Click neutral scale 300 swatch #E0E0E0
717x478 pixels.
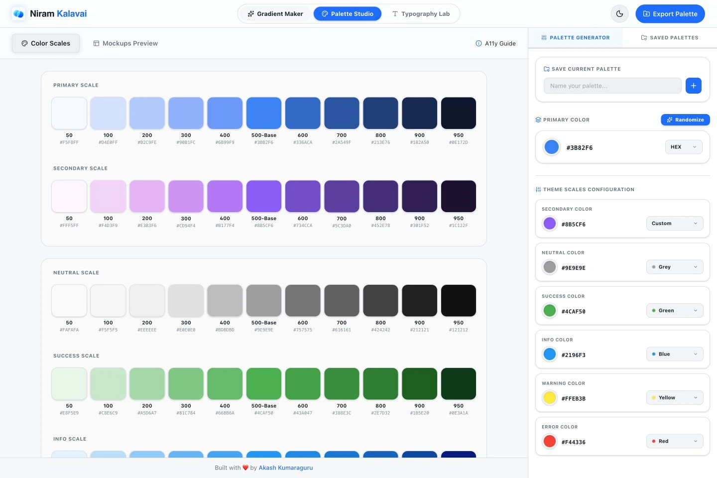click(186, 301)
